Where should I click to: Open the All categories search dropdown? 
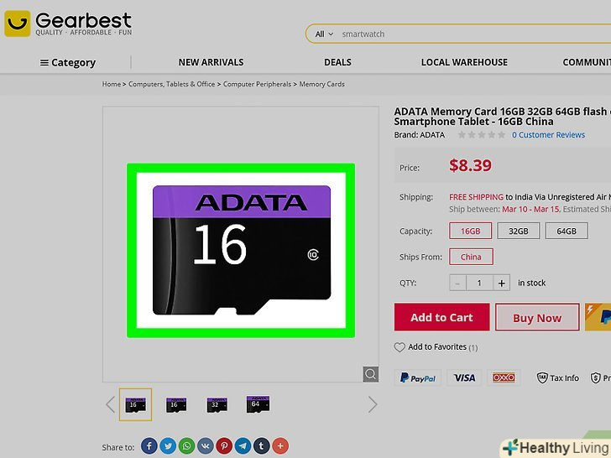pos(324,34)
